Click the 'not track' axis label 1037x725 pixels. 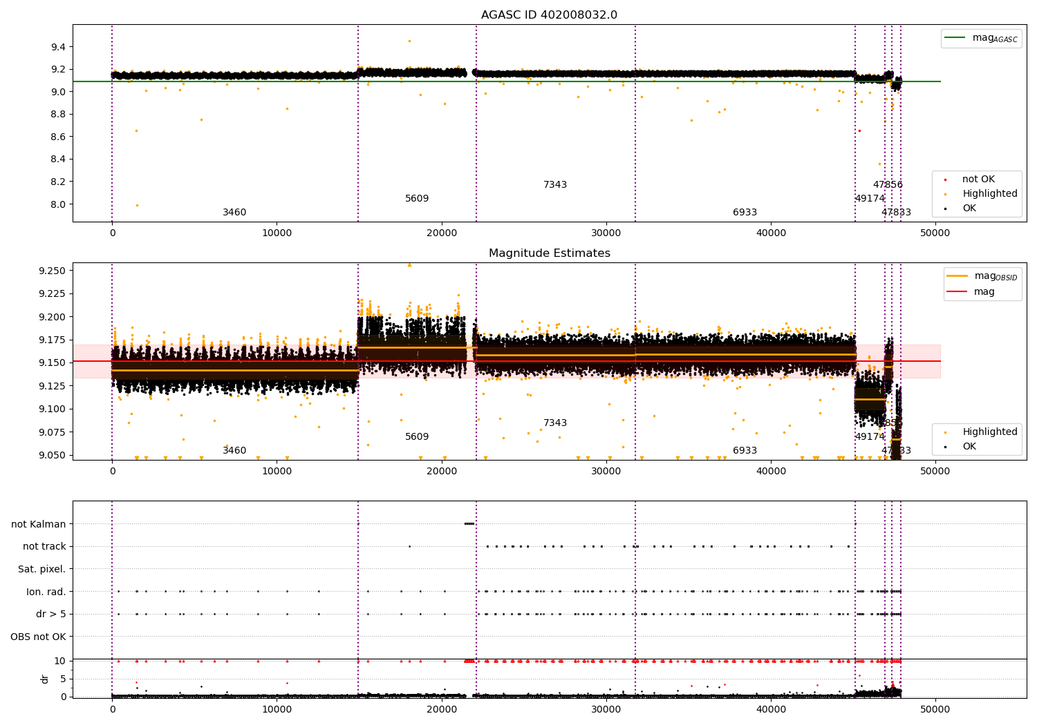click(44, 546)
